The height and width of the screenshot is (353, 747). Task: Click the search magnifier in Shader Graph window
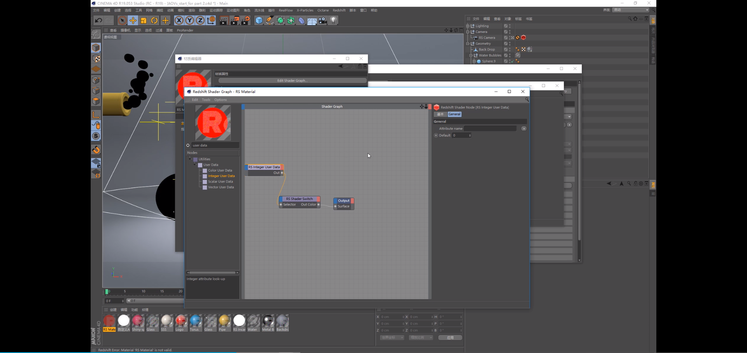(527, 100)
